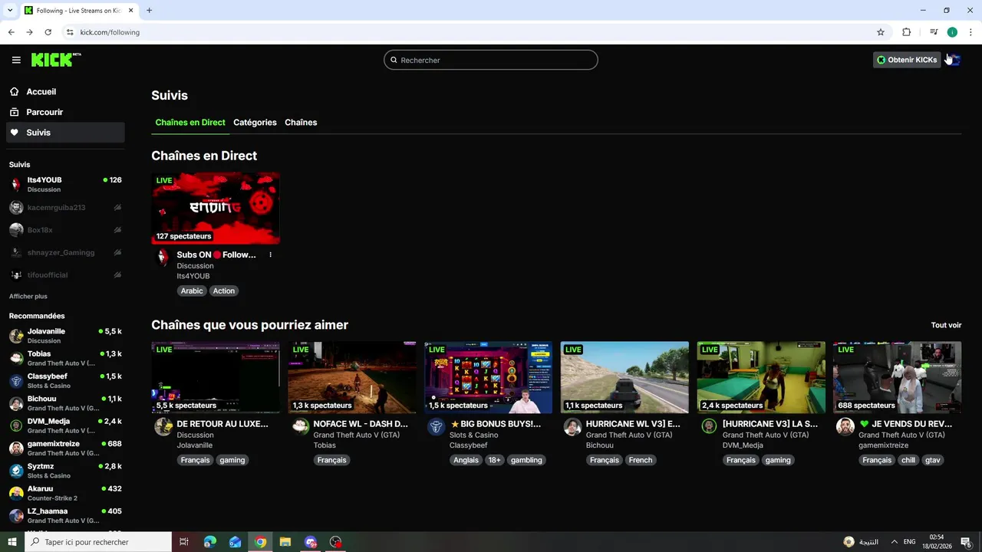Open Chrome three-dot menu
This screenshot has height=552, width=982.
[971, 32]
